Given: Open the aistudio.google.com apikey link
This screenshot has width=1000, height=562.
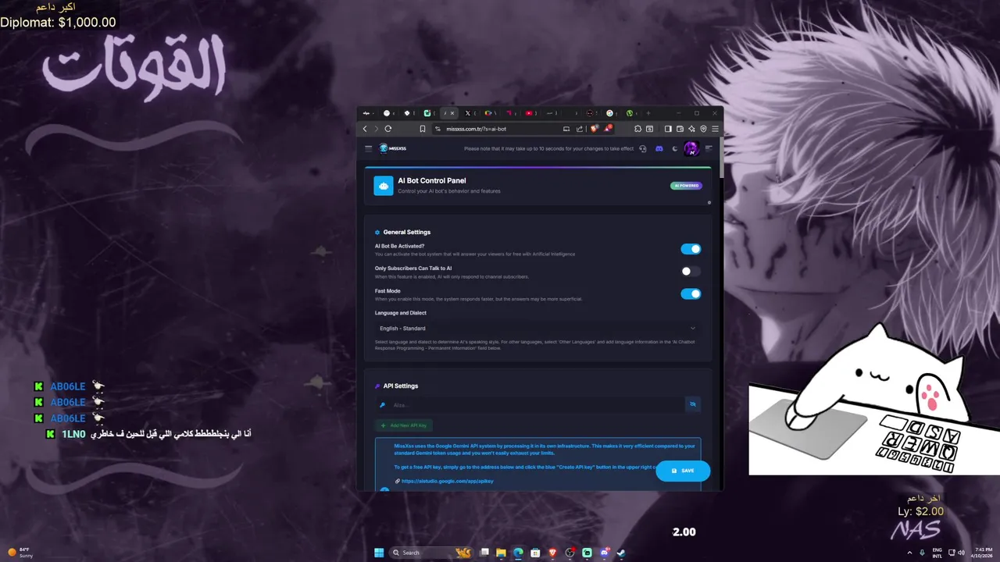Looking at the screenshot, I should tap(447, 481).
